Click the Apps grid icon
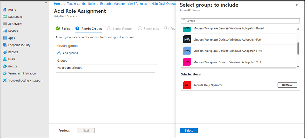The image size is (305, 138). (x=5, y=38)
